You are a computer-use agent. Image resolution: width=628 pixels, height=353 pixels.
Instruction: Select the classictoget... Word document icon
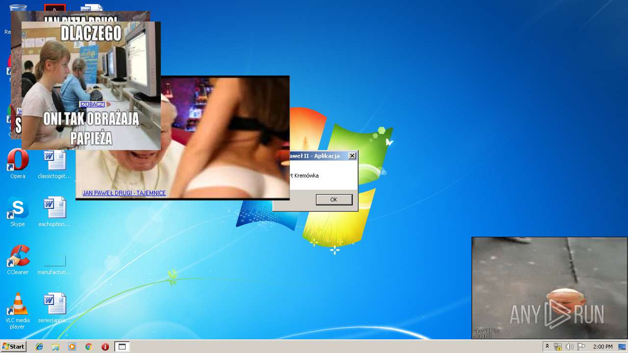(x=54, y=164)
